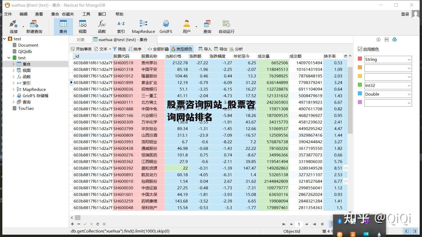Click 开始事务 (Begin Transaction) button
The image size is (422, 237).
[81, 49]
